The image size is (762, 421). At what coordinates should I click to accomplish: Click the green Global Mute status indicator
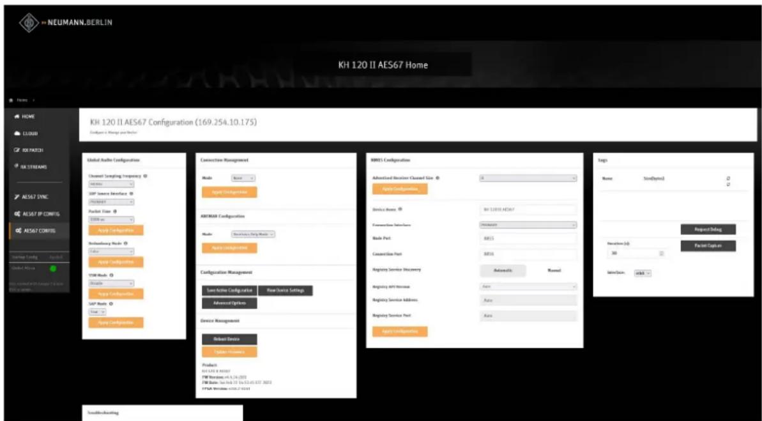pyautogui.click(x=53, y=268)
